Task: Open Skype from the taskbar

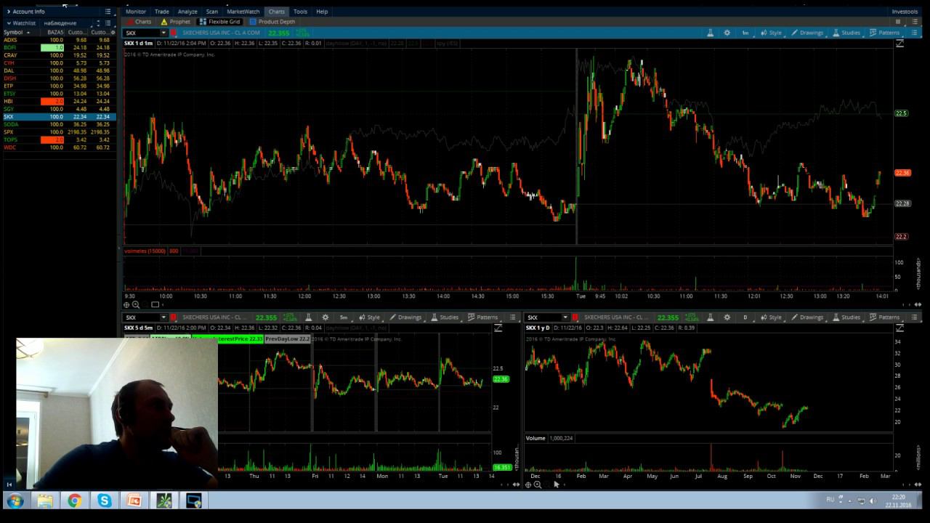Action: click(104, 500)
